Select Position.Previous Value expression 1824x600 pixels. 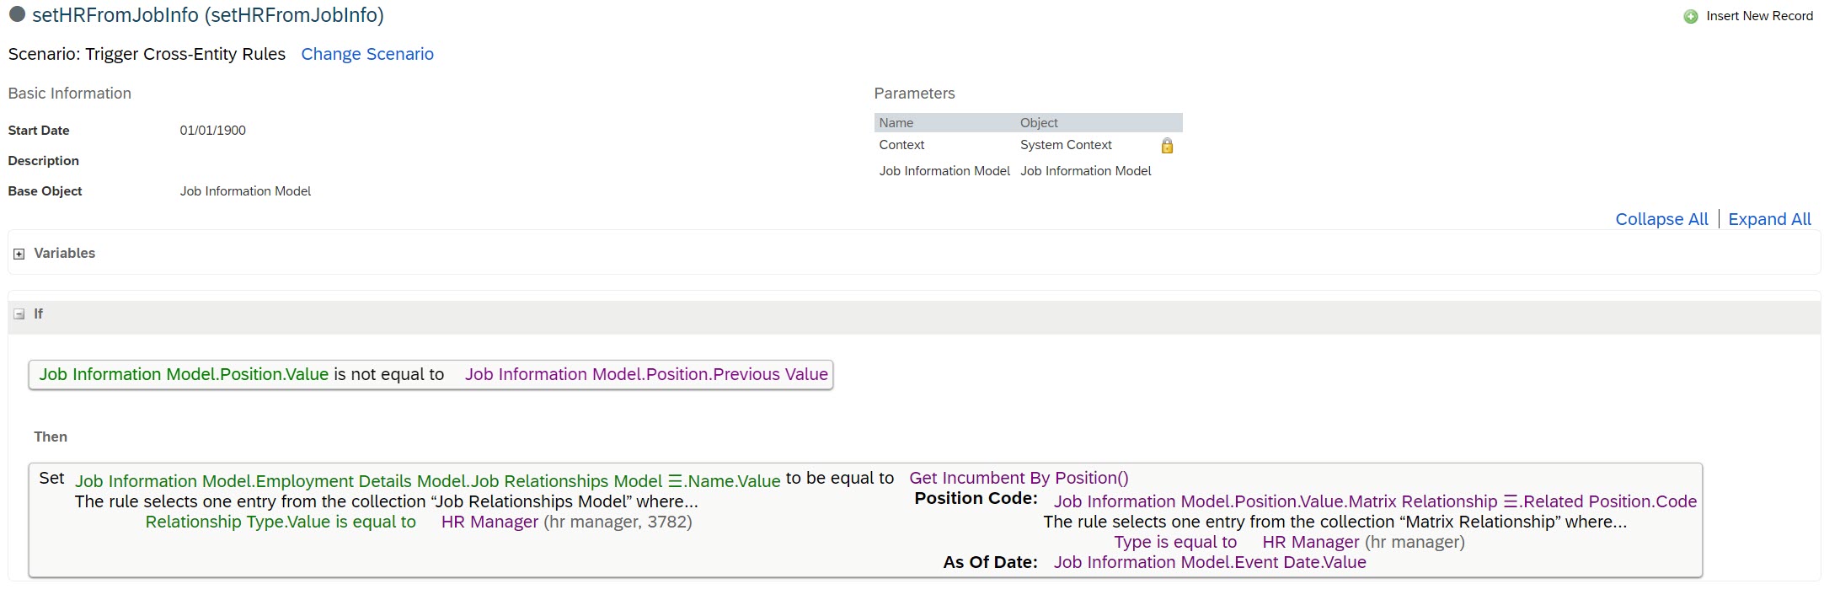coord(646,374)
